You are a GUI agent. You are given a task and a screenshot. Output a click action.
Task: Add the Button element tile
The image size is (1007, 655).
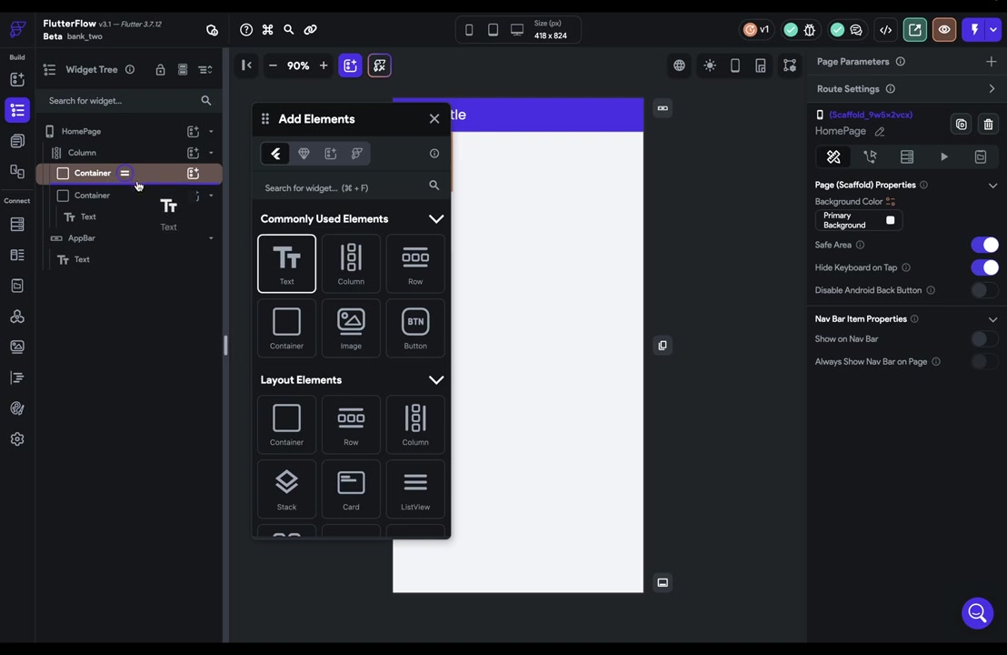pos(415,327)
